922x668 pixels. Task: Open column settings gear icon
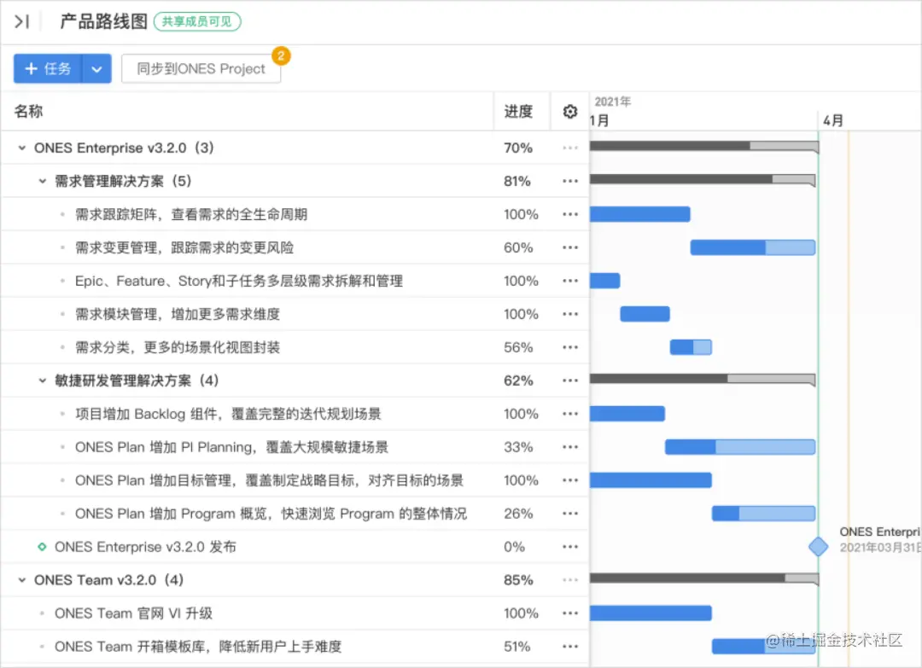click(x=570, y=112)
